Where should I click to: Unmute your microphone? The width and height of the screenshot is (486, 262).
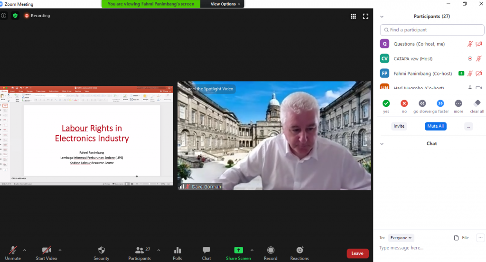click(x=13, y=253)
